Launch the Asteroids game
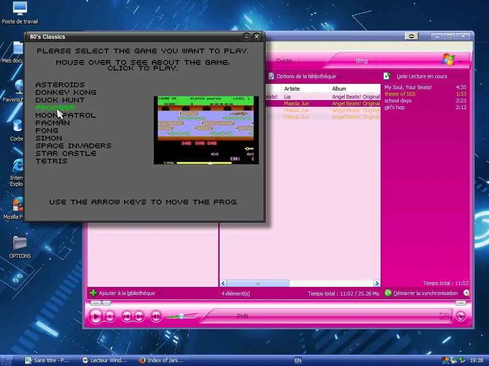This screenshot has height=366, width=489. click(x=60, y=85)
